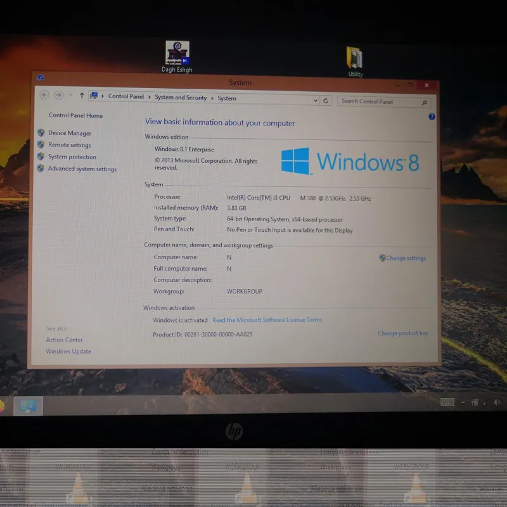The width and height of the screenshot is (507, 507).
Task: Click the touch keyboard icon in the taskbar
Action: [x=447, y=402]
